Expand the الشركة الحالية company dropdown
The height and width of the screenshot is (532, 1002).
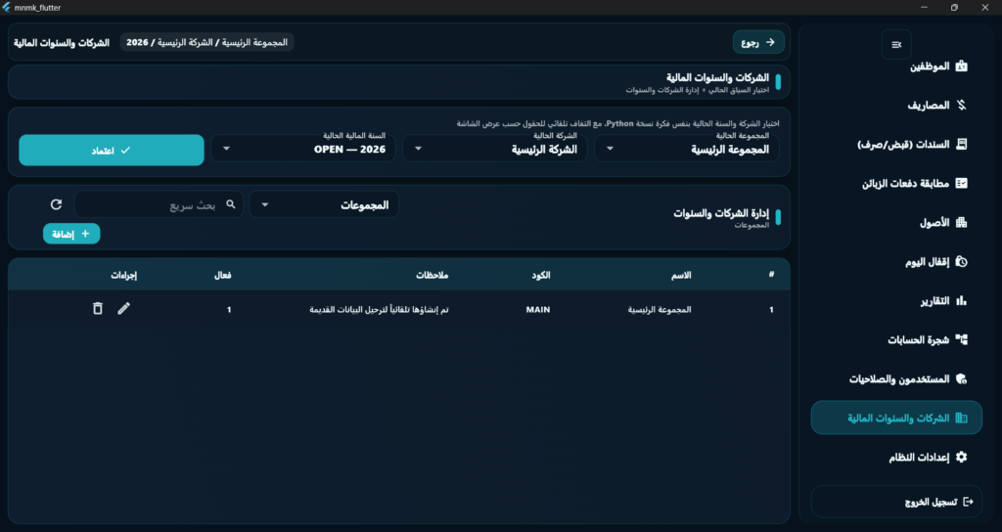tap(495, 149)
